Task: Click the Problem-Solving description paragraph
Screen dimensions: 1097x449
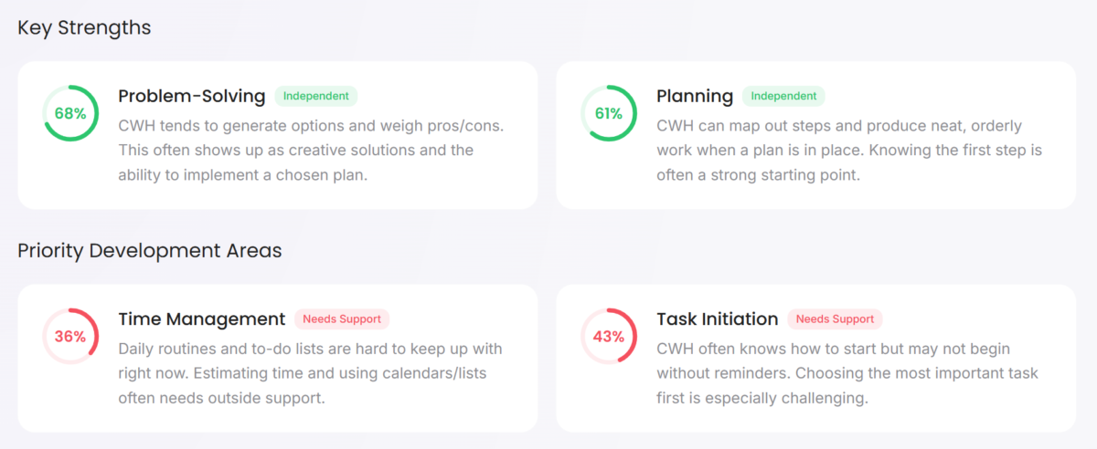Action: click(x=310, y=150)
